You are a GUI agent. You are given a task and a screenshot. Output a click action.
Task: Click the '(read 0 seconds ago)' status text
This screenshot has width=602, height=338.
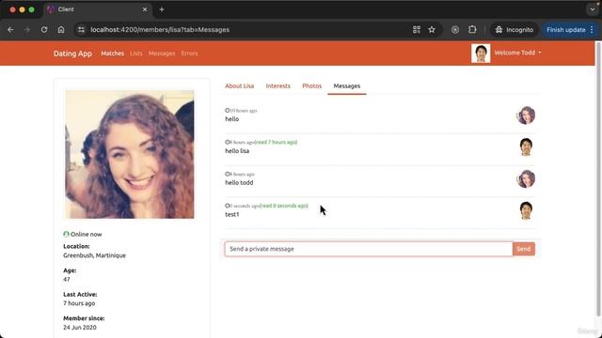click(284, 206)
